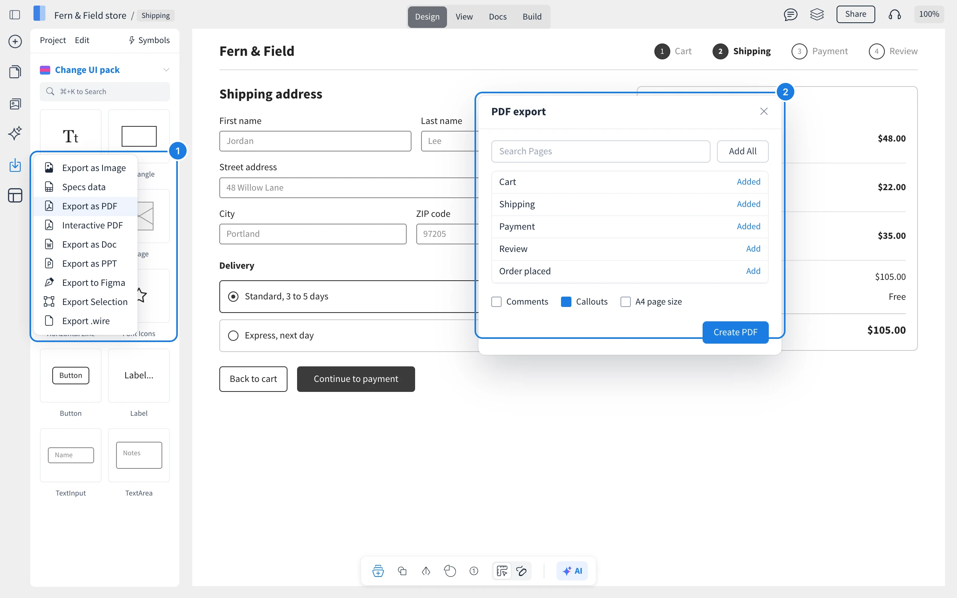Open the AI sparkle icon in left rail
Screen dimensions: 957x598
pyautogui.click(x=15, y=133)
